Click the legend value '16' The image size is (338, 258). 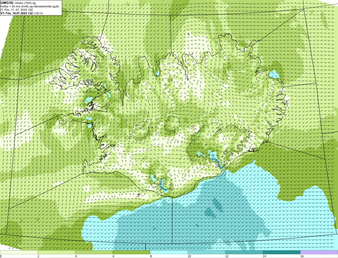point(302,256)
